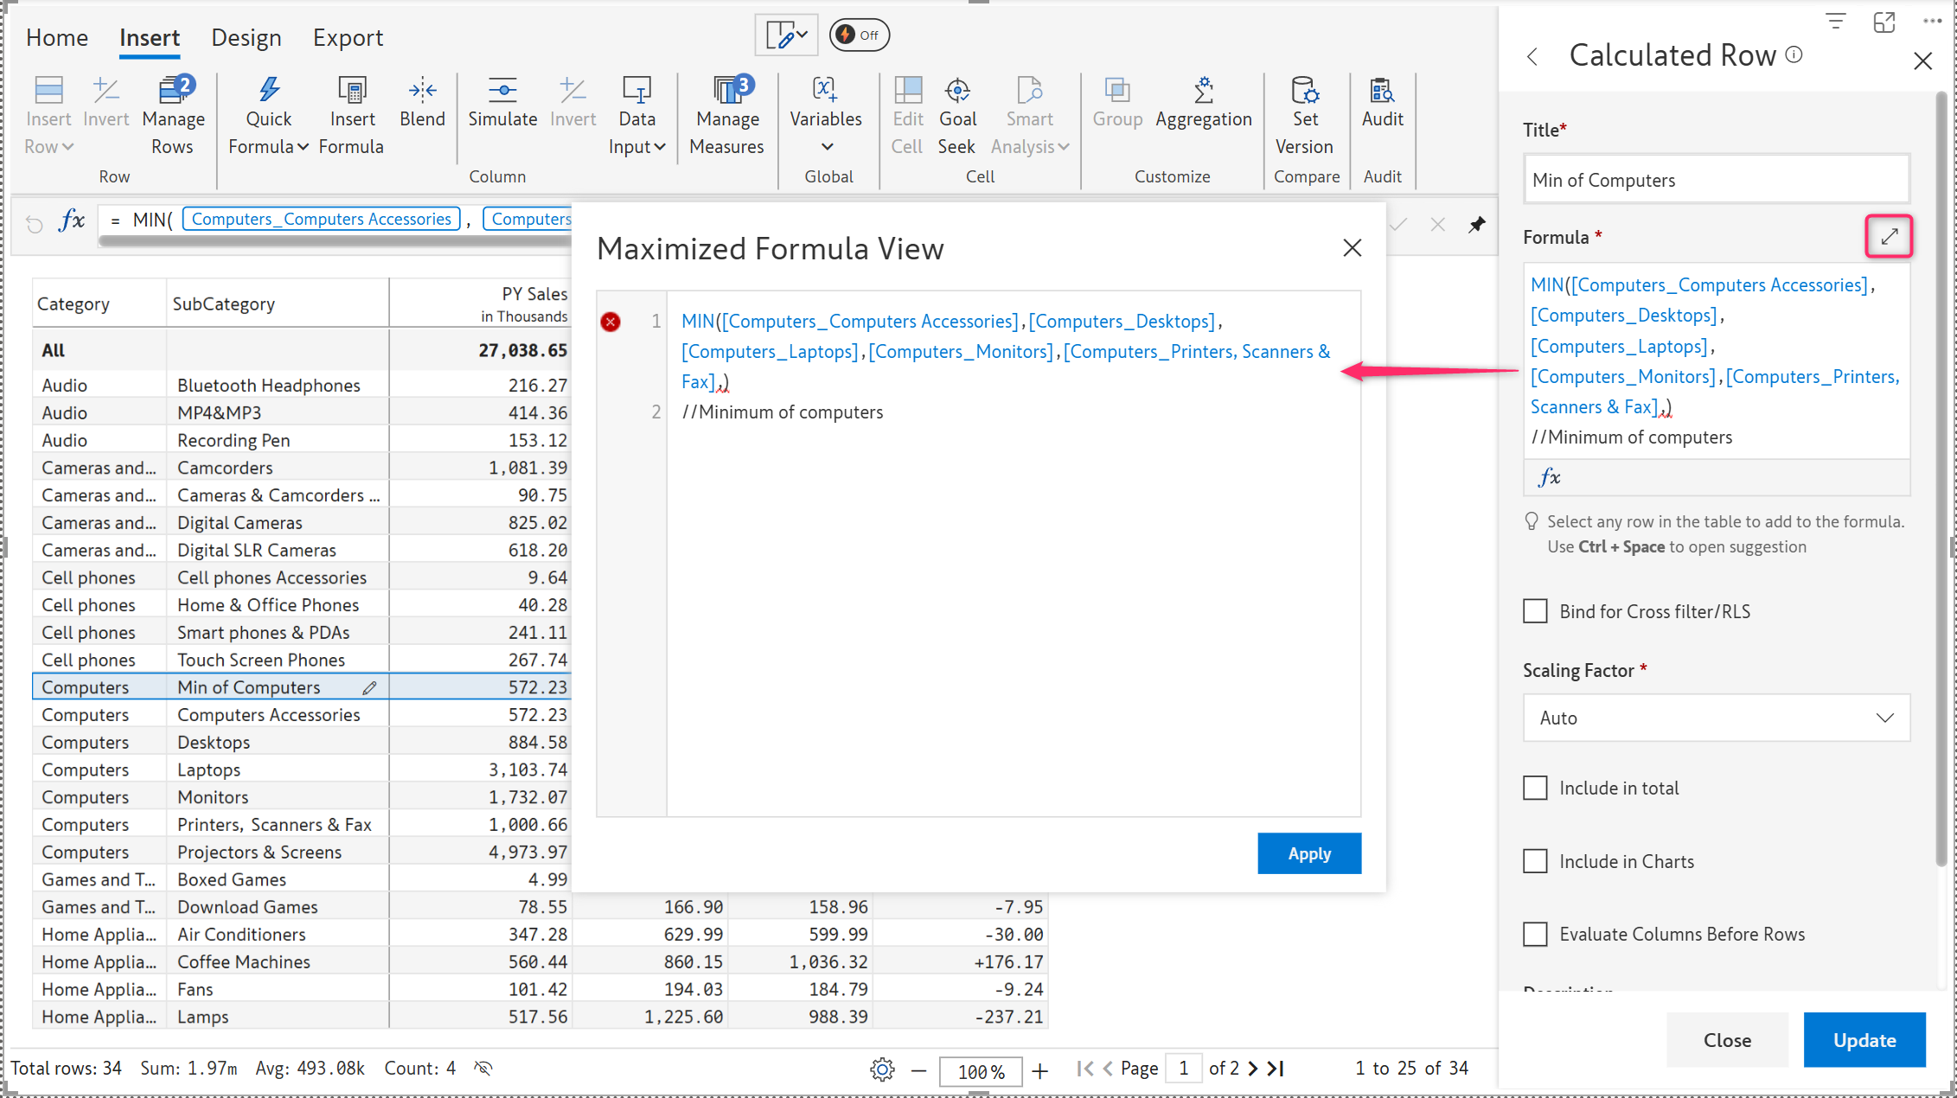Toggle Include in Charts checkbox

[1535, 861]
